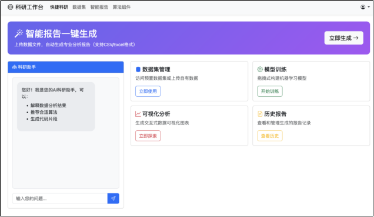This screenshot has width=374, height=217.
Task: Click the robot icon beside 科研助手
Action: coord(15,67)
